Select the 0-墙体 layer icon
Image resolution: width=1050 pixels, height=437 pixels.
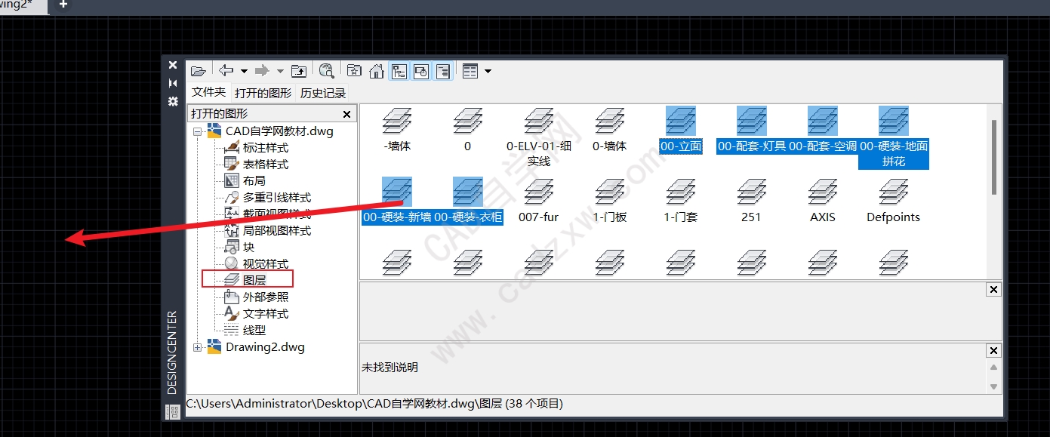pyautogui.click(x=610, y=121)
